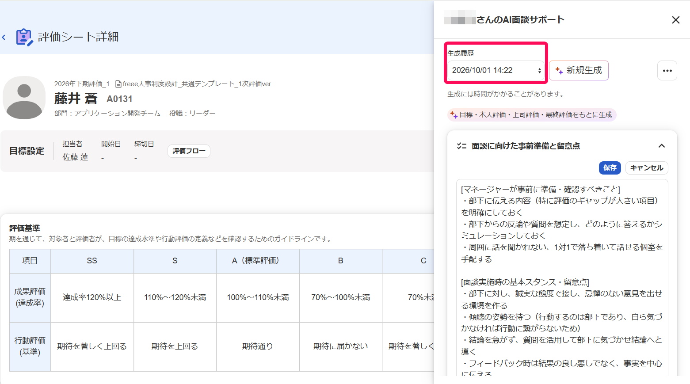Click the 部門：アプリケーション開発チーム text
Image resolution: width=690 pixels, height=384 pixels.
[107, 114]
